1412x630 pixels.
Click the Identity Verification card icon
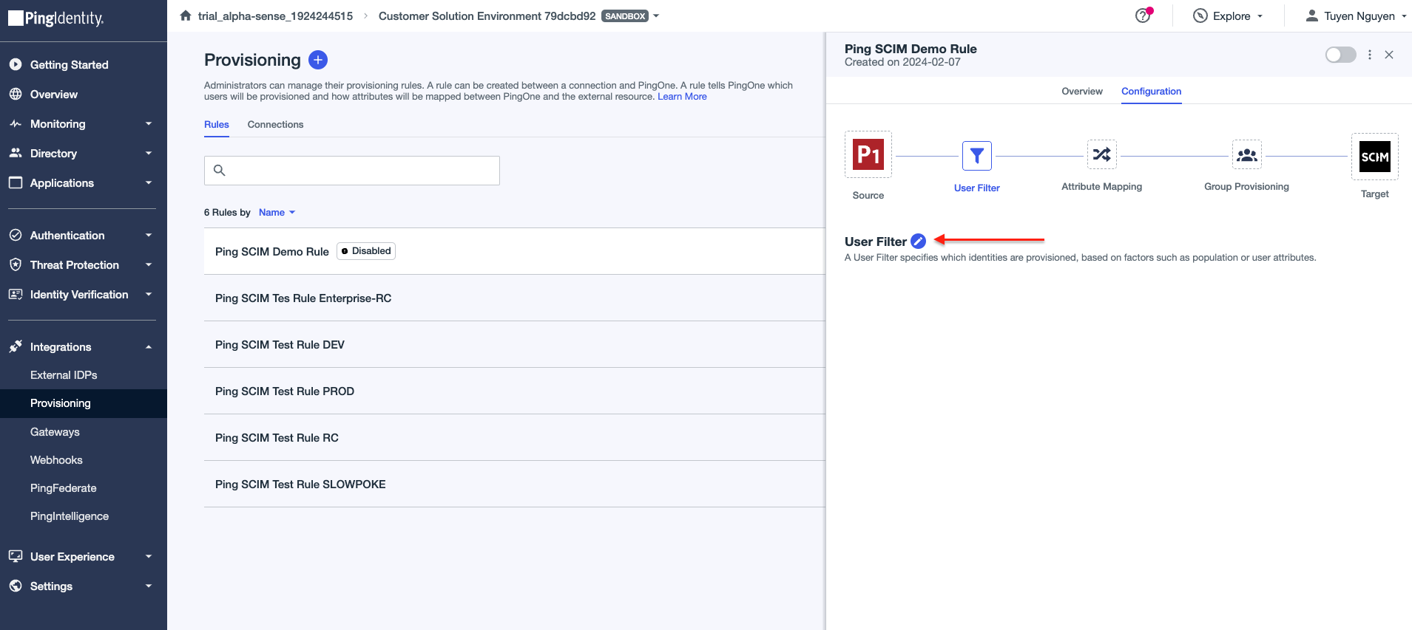[x=16, y=294]
